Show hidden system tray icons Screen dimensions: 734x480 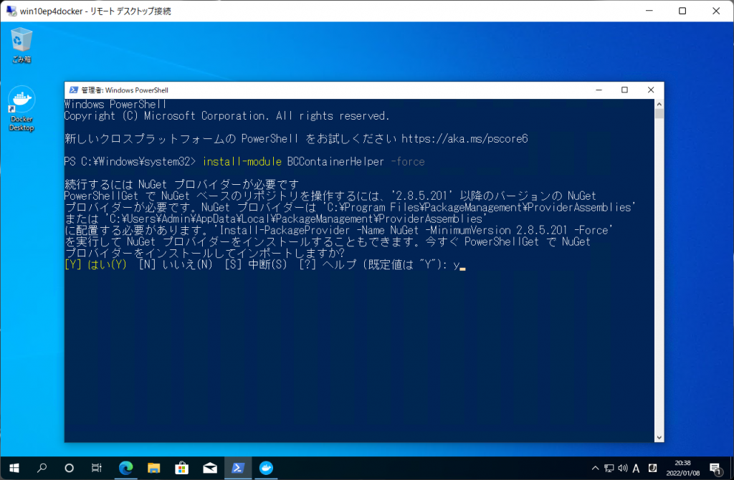(595, 468)
